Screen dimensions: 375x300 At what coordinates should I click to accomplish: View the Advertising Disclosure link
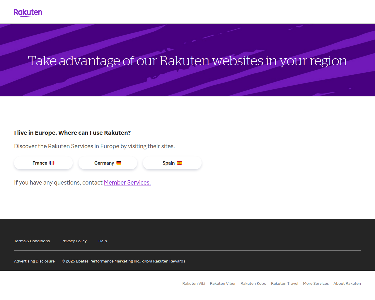point(34,261)
